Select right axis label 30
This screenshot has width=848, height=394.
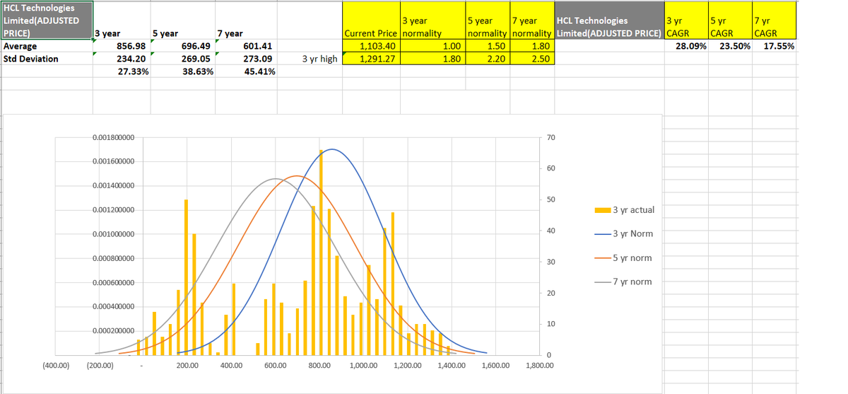[x=550, y=262]
